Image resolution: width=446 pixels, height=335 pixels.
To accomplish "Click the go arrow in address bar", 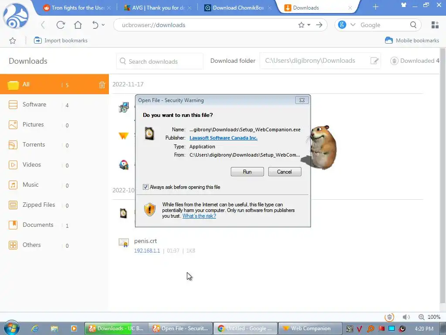I will pyautogui.click(x=319, y=25).
